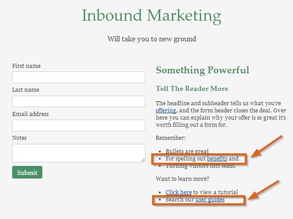The height and width of the screenshot is (219, 293).
Task: Click the "Something Powerful" heading
Action: [x=203, y=70]
